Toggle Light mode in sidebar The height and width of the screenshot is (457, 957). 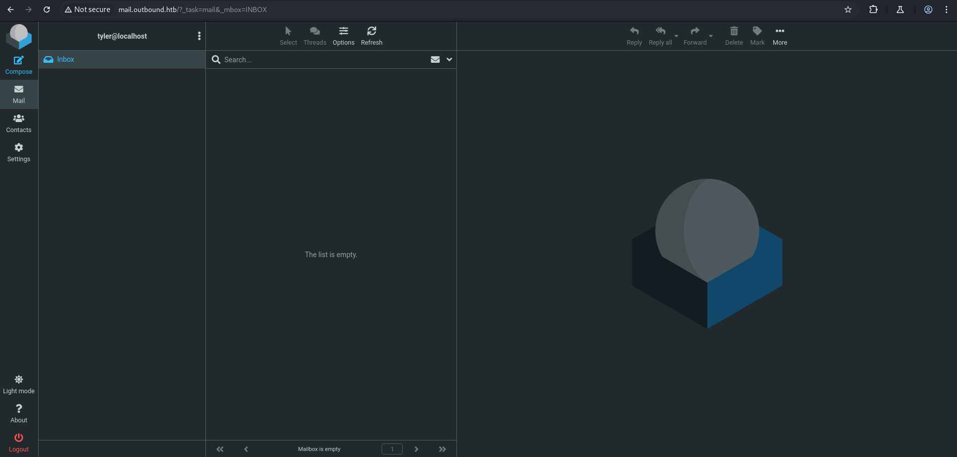pyautogui.click(x=19, y=384)
